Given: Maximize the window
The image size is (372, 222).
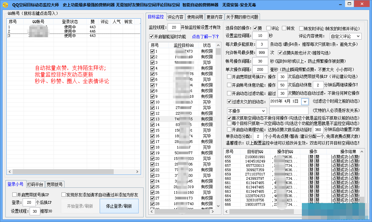Looking at the screenshot, I should point(349,4).
